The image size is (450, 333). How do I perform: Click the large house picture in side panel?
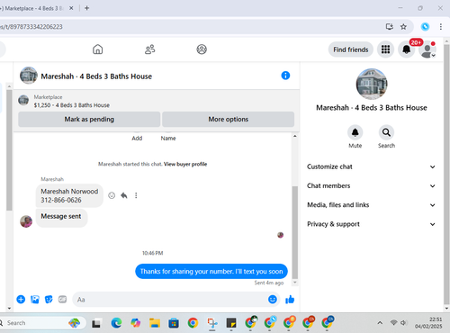point(372,84)
